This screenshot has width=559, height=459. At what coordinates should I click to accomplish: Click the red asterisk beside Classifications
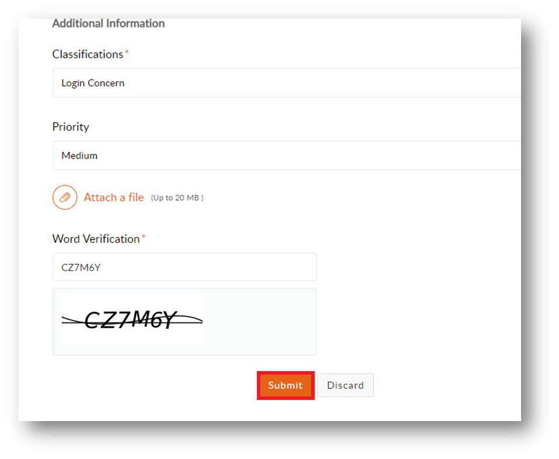pyautogui.click(x=127, y=52)
